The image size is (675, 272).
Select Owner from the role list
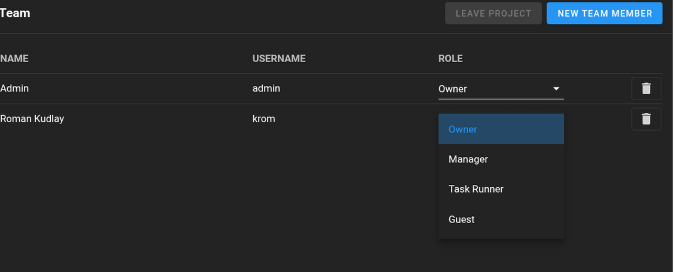pyautogui.click(x=501, y=129)
